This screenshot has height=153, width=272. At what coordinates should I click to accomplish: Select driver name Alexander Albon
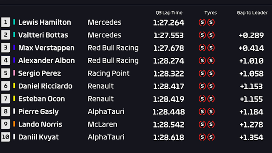click(46, 60)
